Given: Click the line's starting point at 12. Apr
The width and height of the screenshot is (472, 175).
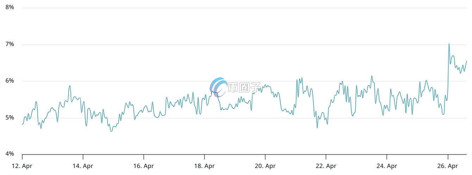Looking at the screenshot, I should pyautogui.click(x=22, y=124).
